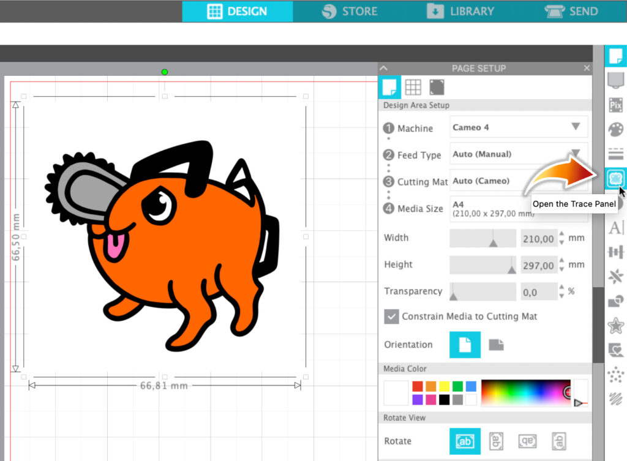The height and width of the screenshot is (461, 627).
Task: Open the registration marks icon in Page Setup
Action: pos(437,87)
